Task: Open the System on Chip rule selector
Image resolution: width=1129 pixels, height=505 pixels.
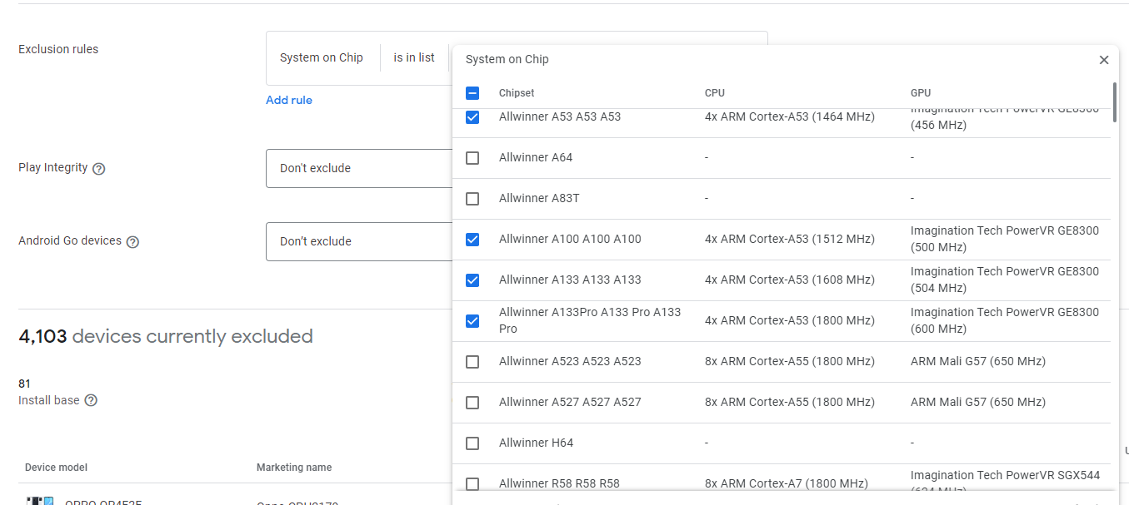Action: coord(322,57)
